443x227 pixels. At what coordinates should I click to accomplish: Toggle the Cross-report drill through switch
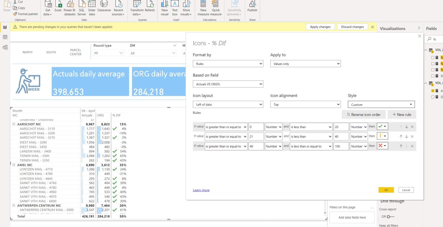click(390, 217)
